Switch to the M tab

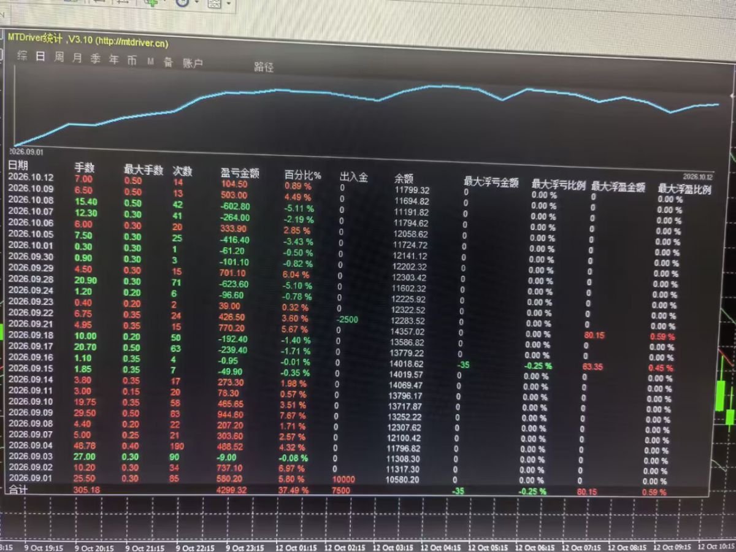pos(151,61)
